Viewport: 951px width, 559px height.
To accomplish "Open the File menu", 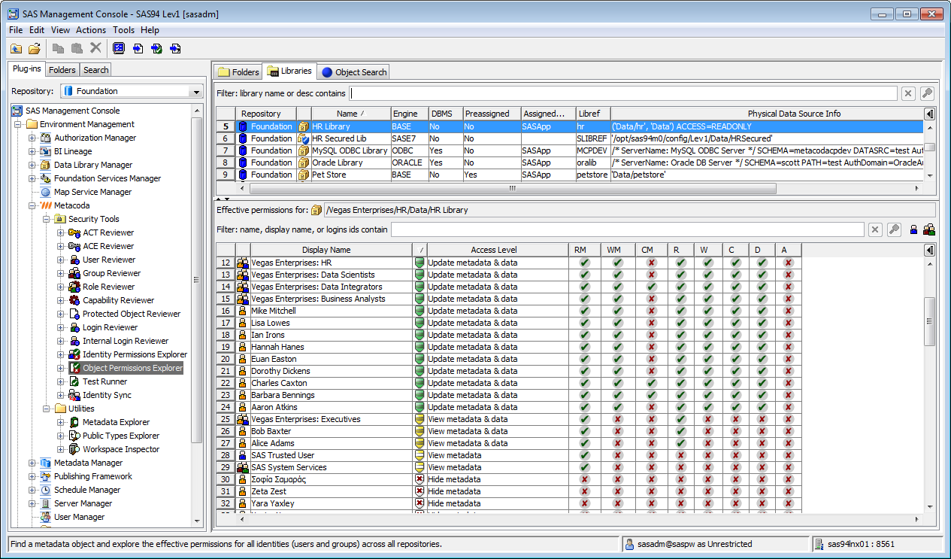I will point(16,30).
